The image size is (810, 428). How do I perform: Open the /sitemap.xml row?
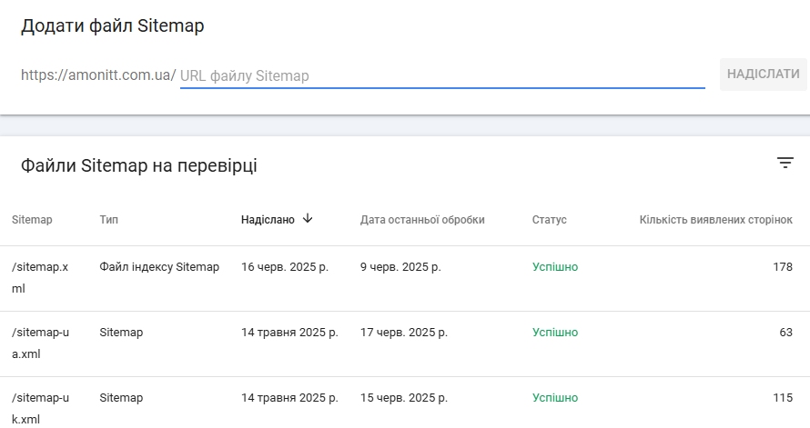point(405,278)
